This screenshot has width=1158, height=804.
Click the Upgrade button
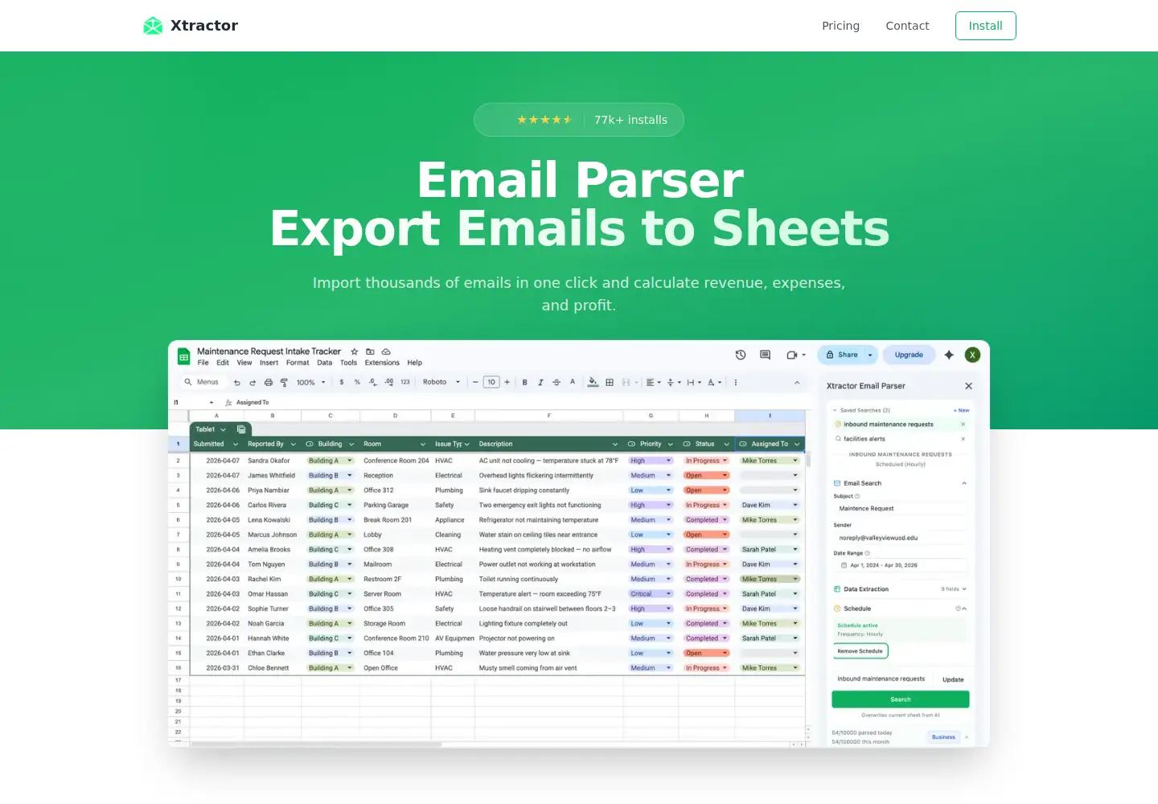coord(910,355)
